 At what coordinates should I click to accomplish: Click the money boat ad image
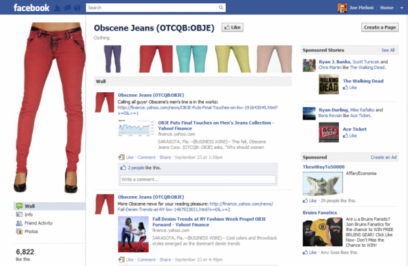[x=322, y=183]
